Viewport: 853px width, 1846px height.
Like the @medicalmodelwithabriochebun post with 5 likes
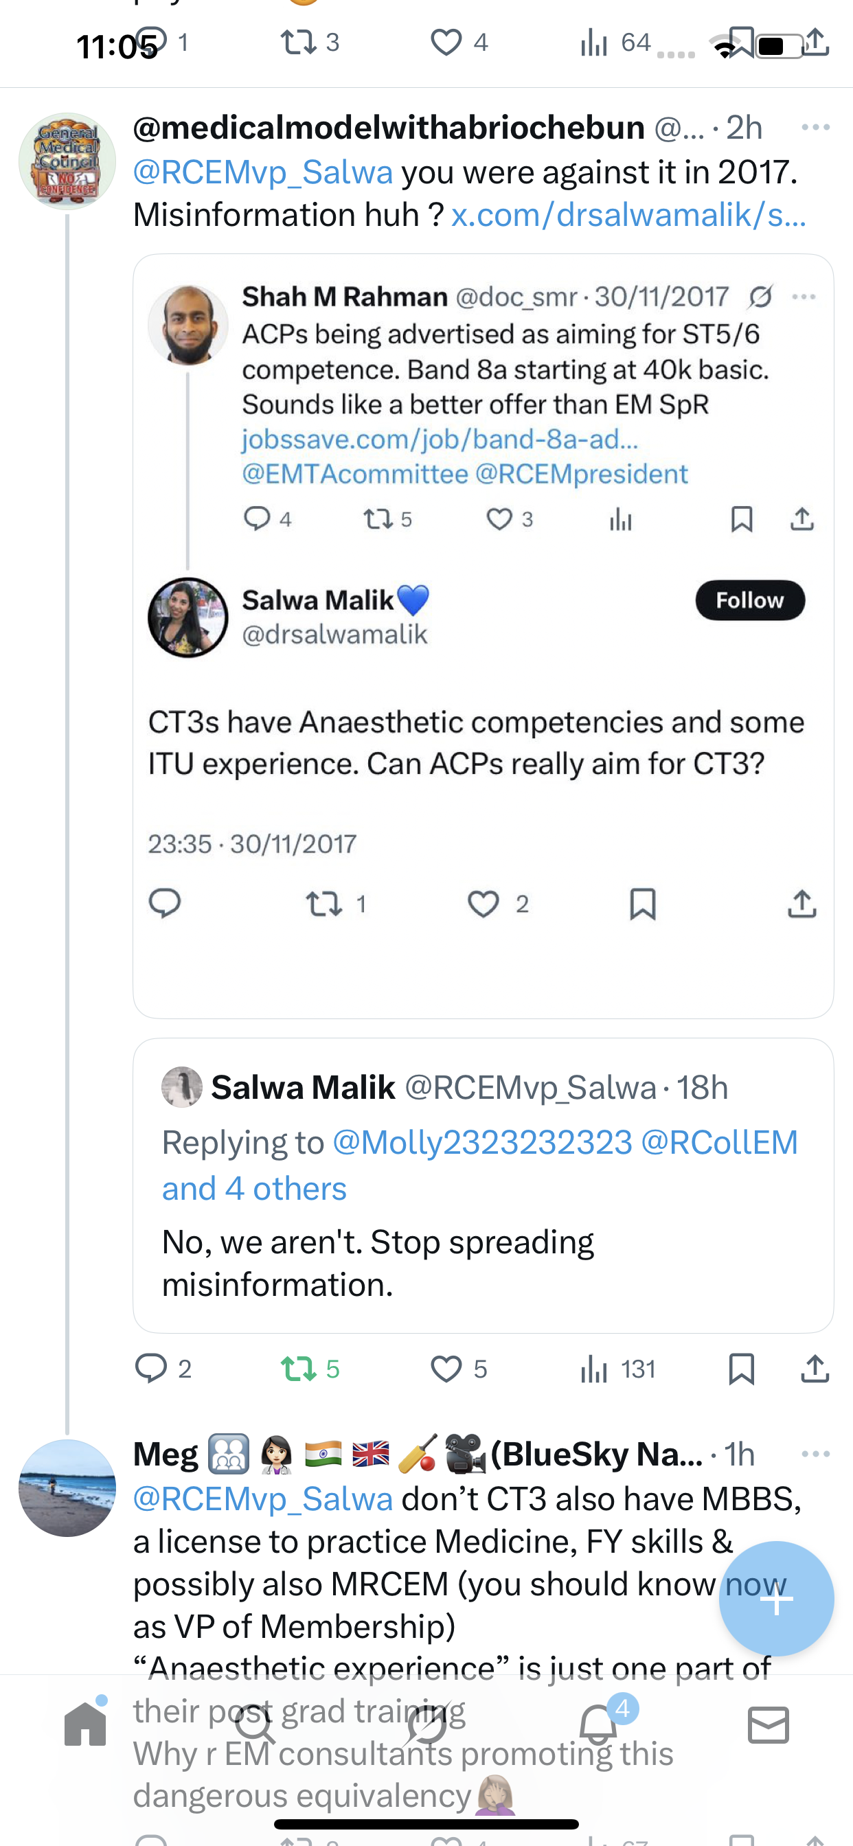446,1369
